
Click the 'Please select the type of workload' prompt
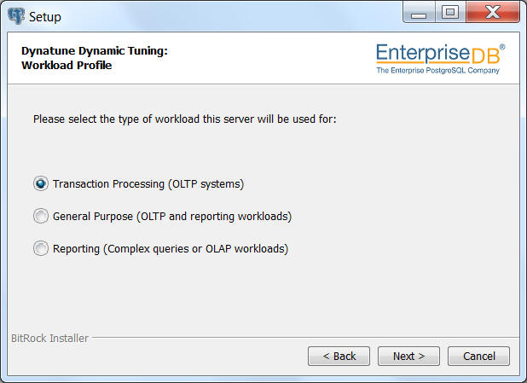click(x=185, y=119)
